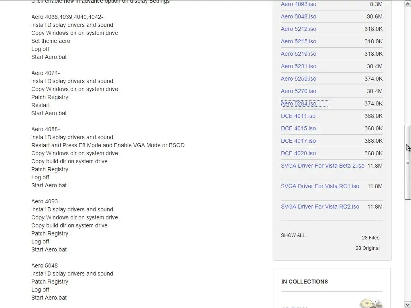Image resolution: width=411 pixels, height=308 pixels.
Task: Download DCE 4015.iso
Action: 298,128
